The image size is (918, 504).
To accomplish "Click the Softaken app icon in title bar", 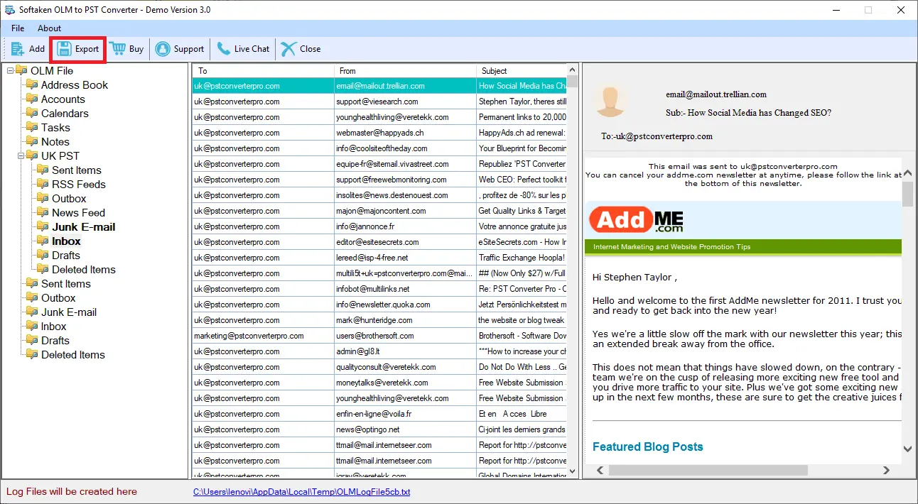I will coord(10,10).
